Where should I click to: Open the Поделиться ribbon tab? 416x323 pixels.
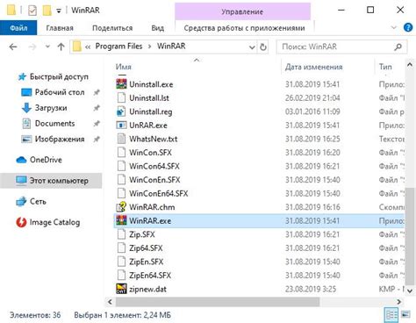[x=112, y=28]
